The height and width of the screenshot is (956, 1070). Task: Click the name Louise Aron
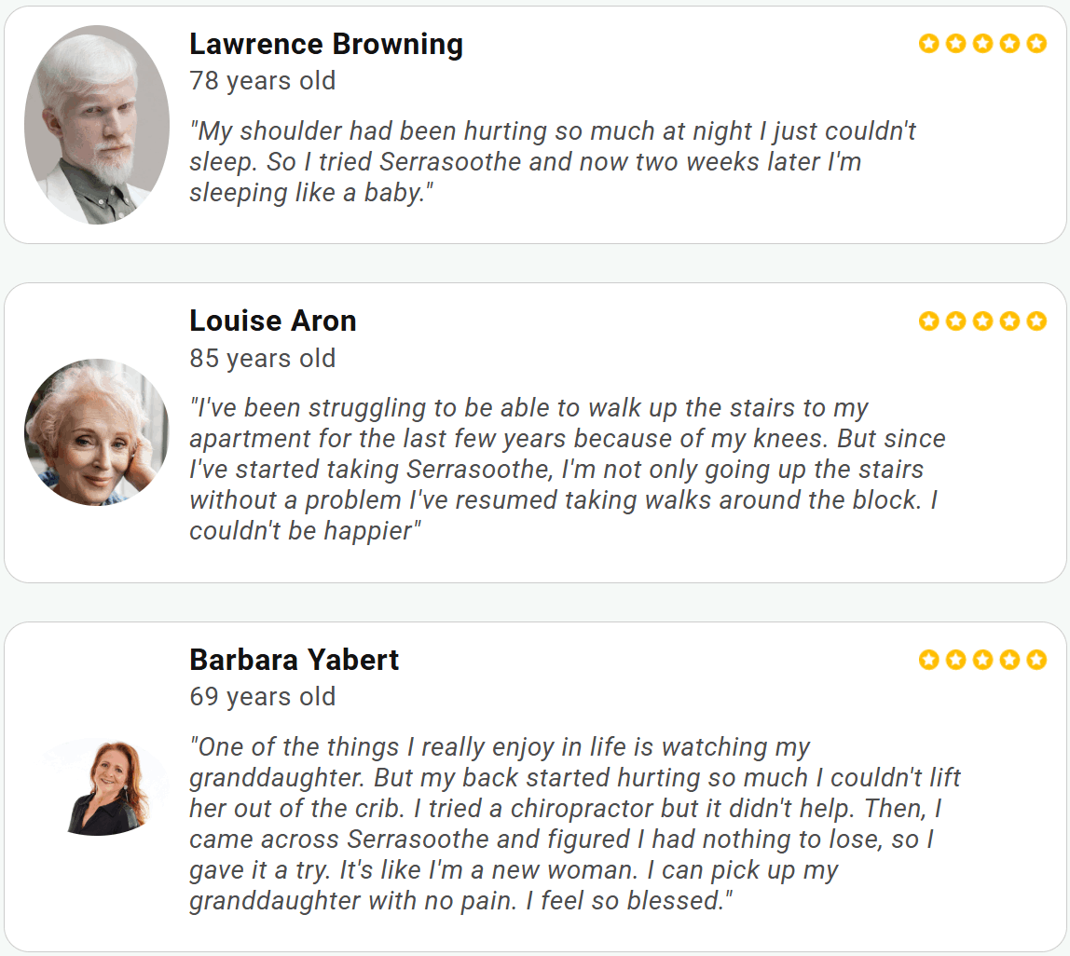(x=272, y=321)
